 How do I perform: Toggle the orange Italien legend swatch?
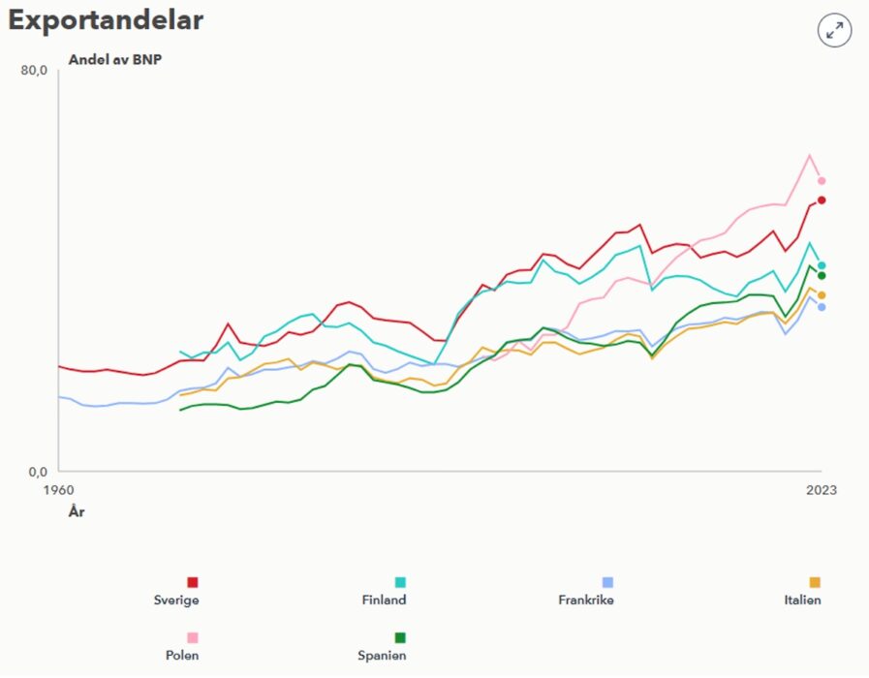pyautogui.click(x=815, y=582)
